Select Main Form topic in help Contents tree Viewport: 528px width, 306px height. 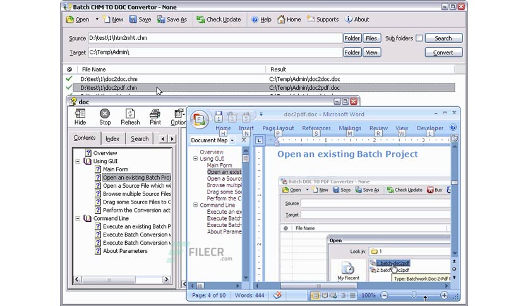[116, 169]
